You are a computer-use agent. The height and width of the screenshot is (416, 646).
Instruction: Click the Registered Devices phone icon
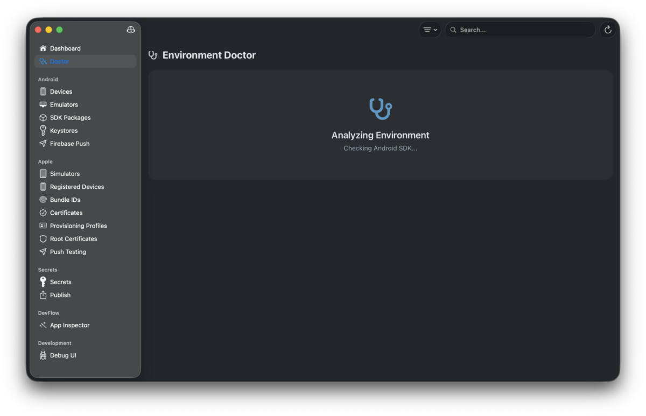tap(43, 187)
